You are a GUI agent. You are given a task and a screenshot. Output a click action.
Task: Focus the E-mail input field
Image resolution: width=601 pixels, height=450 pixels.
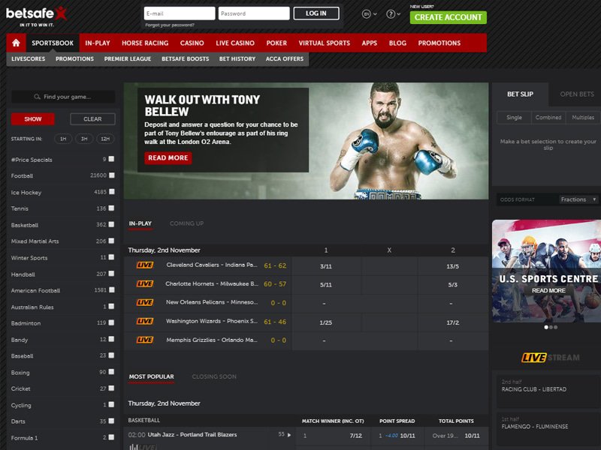180,13
